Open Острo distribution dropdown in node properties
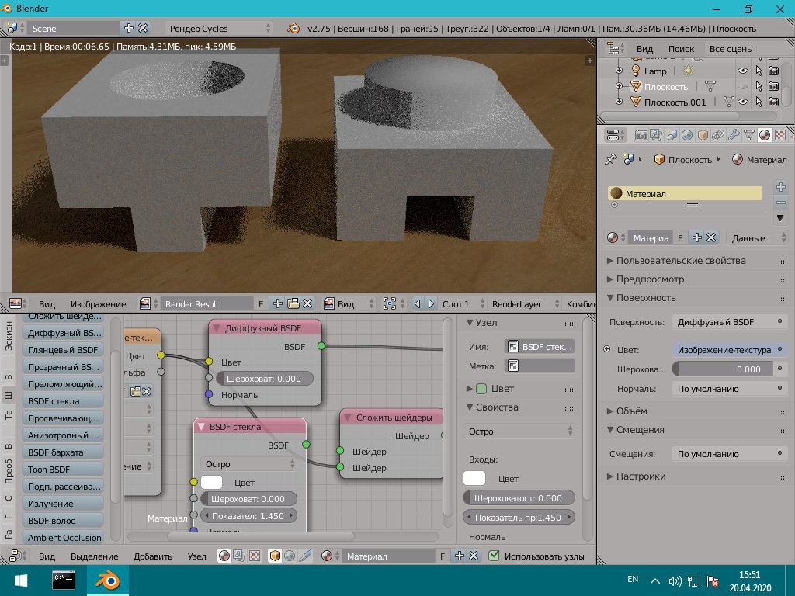Viewport: 795px width, 596px height. pos(519,431)
